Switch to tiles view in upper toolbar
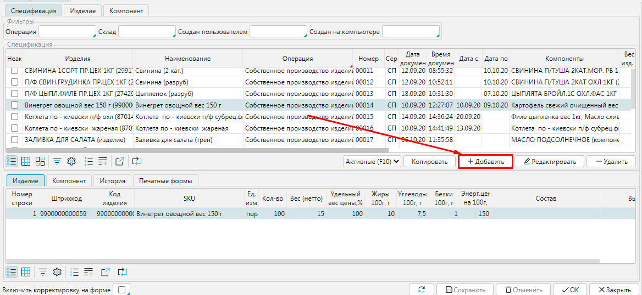 coord(40,161)
